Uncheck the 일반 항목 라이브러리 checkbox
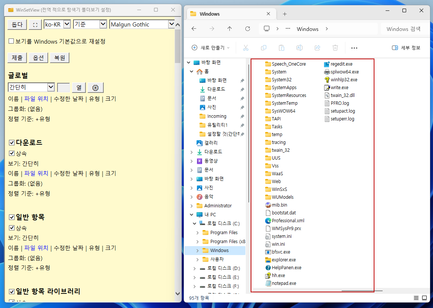Screen dimensions: 433x308 [12, 292]
